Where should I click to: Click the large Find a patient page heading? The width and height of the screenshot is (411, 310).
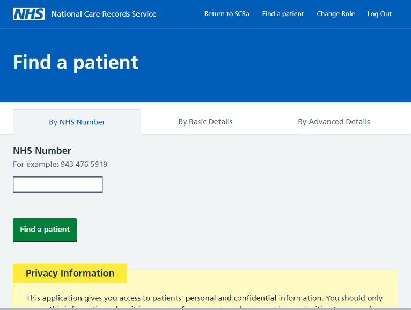coord(76,62)
